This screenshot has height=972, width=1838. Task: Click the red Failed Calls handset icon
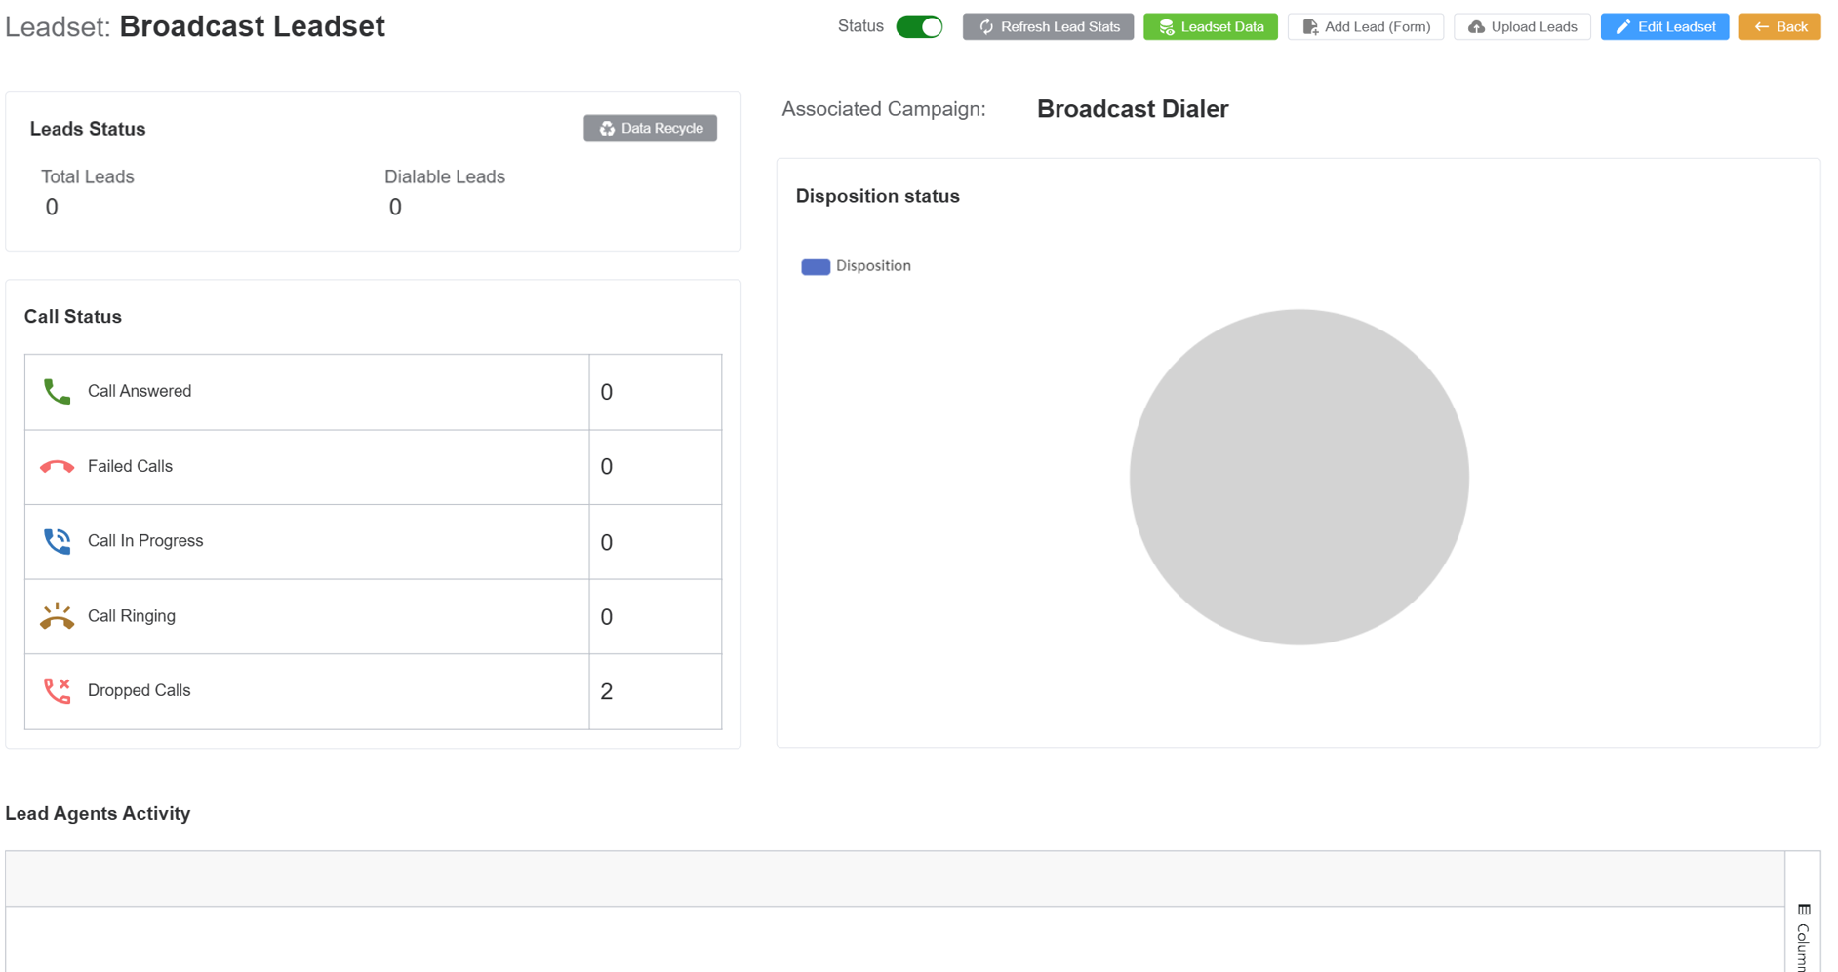[57, 467]
